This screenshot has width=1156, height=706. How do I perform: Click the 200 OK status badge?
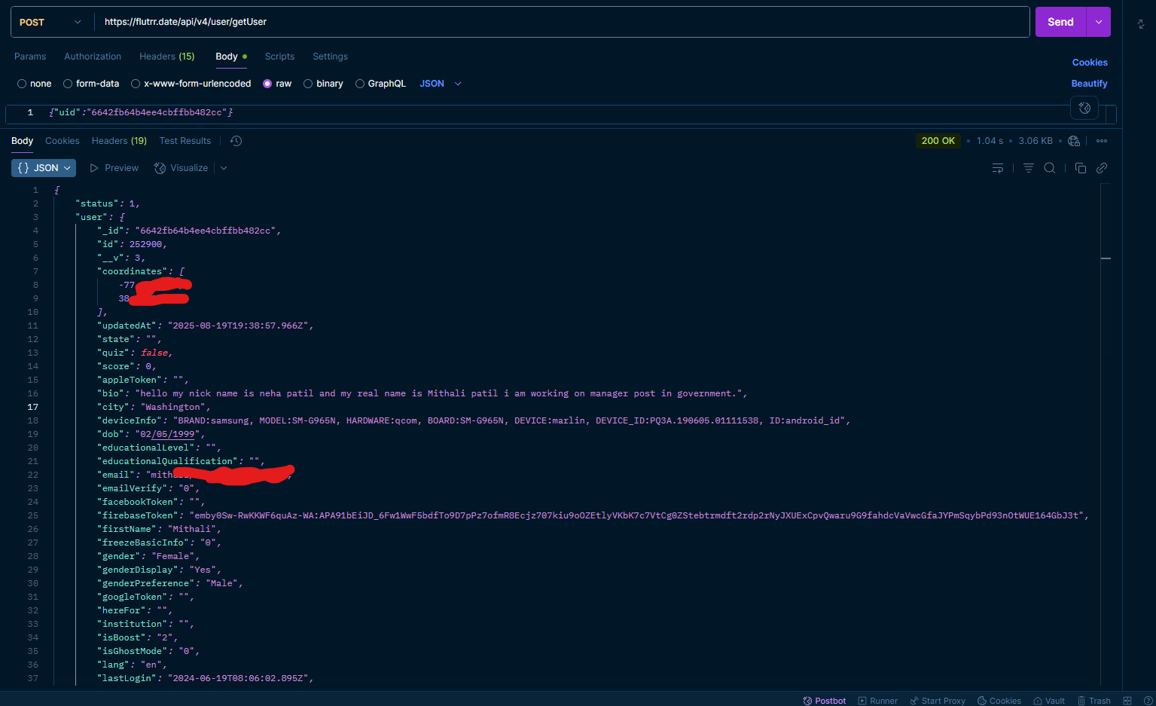coord(938,141)
